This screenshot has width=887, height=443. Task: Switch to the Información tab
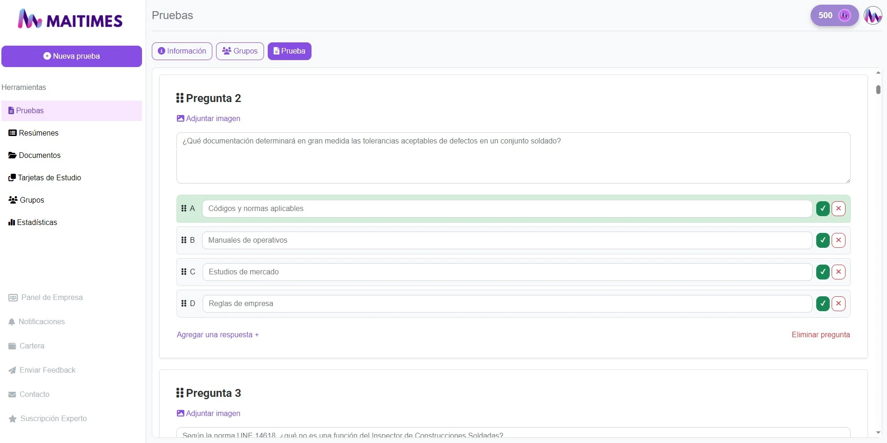pyautogui.click(x=182, y=51)
